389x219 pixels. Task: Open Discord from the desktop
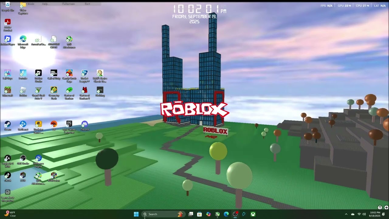pos(84,126)
